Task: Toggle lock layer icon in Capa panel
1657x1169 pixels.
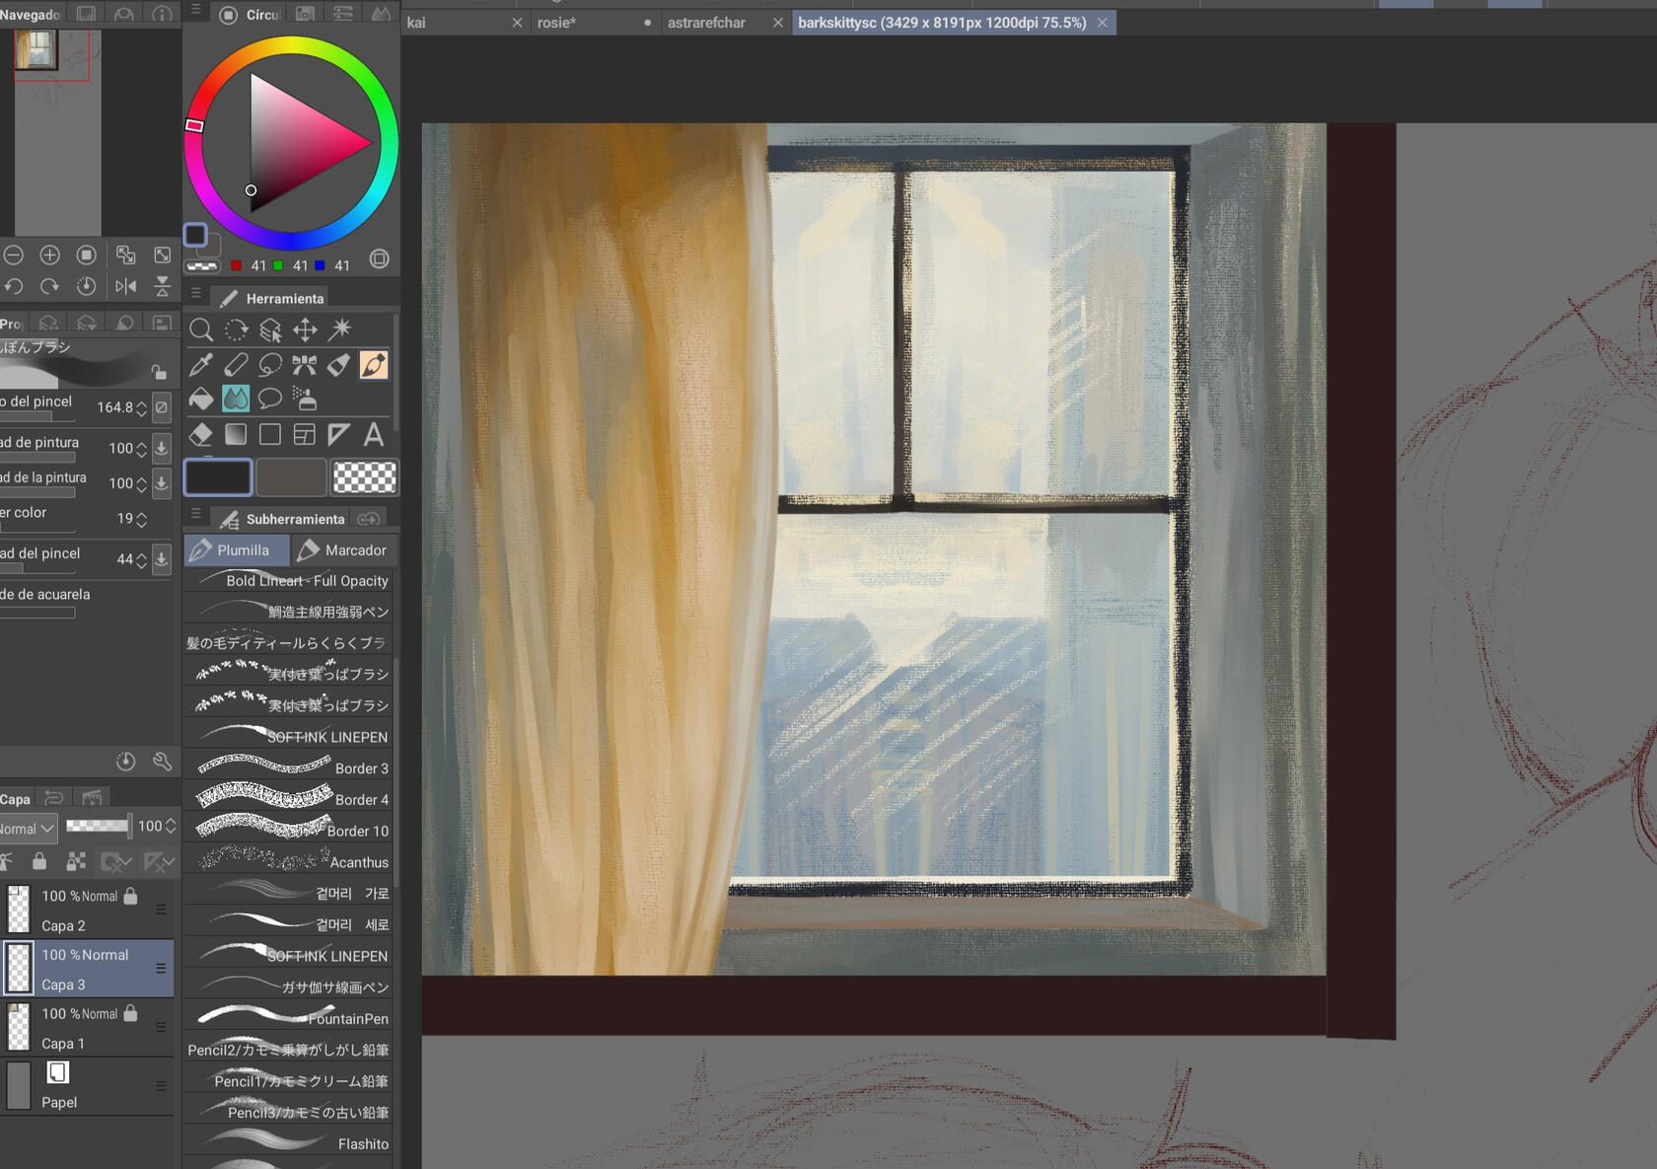Action: point(39,861)
